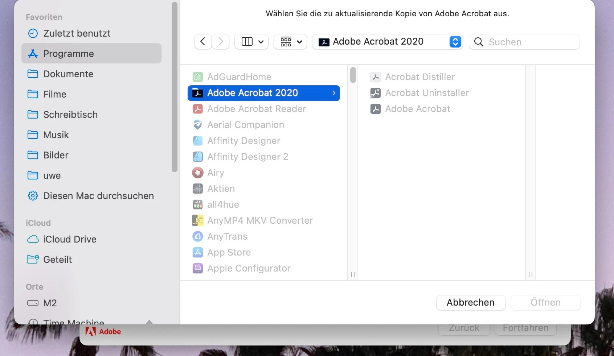Open Dokumente folder in sidebar
Viewport: 614px width, 356px height.
pos(91,74)
